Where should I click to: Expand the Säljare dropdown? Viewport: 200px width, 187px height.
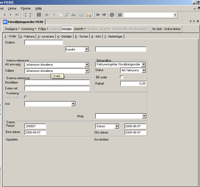pos(87,71)
